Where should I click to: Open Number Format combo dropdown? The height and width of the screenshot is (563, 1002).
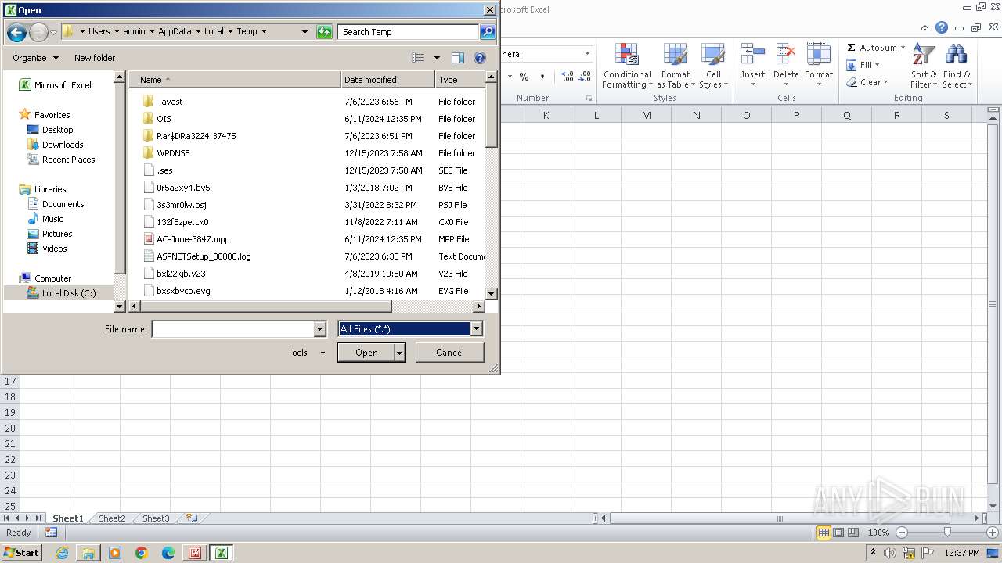587,54
